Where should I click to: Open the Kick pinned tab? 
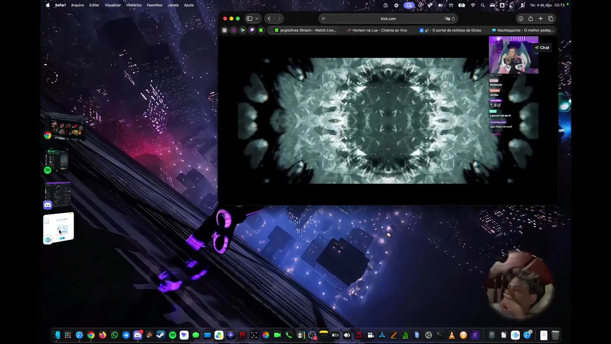(261, 30)
